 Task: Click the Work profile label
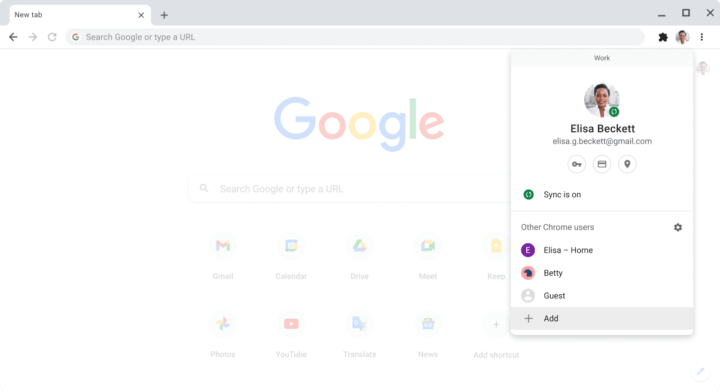click(602, 58)
